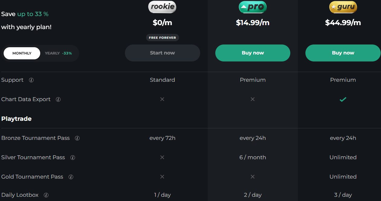
Task: Select the Monthly billing option
Action: point(22,53)
